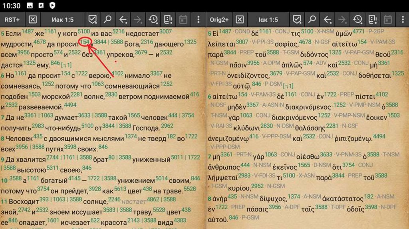This screenshot has height=229, width=409.
Task: Open commentaries icon in the left pane
Action: point(168,20)
